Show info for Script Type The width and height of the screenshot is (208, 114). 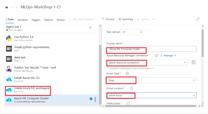click(x=127, y=74)
